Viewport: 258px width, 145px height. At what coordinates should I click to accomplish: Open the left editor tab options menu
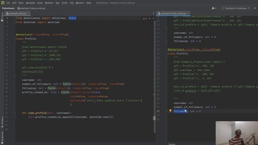coord(154,13)
